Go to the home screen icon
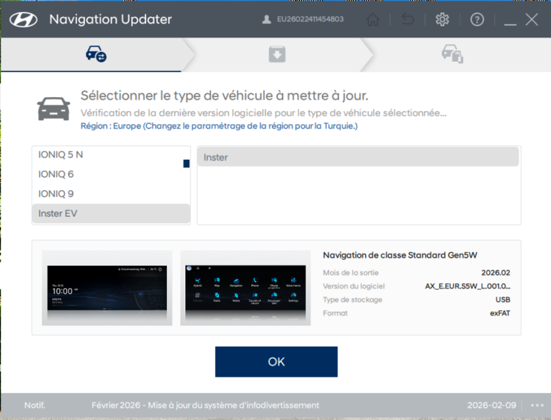 [373, 20]
